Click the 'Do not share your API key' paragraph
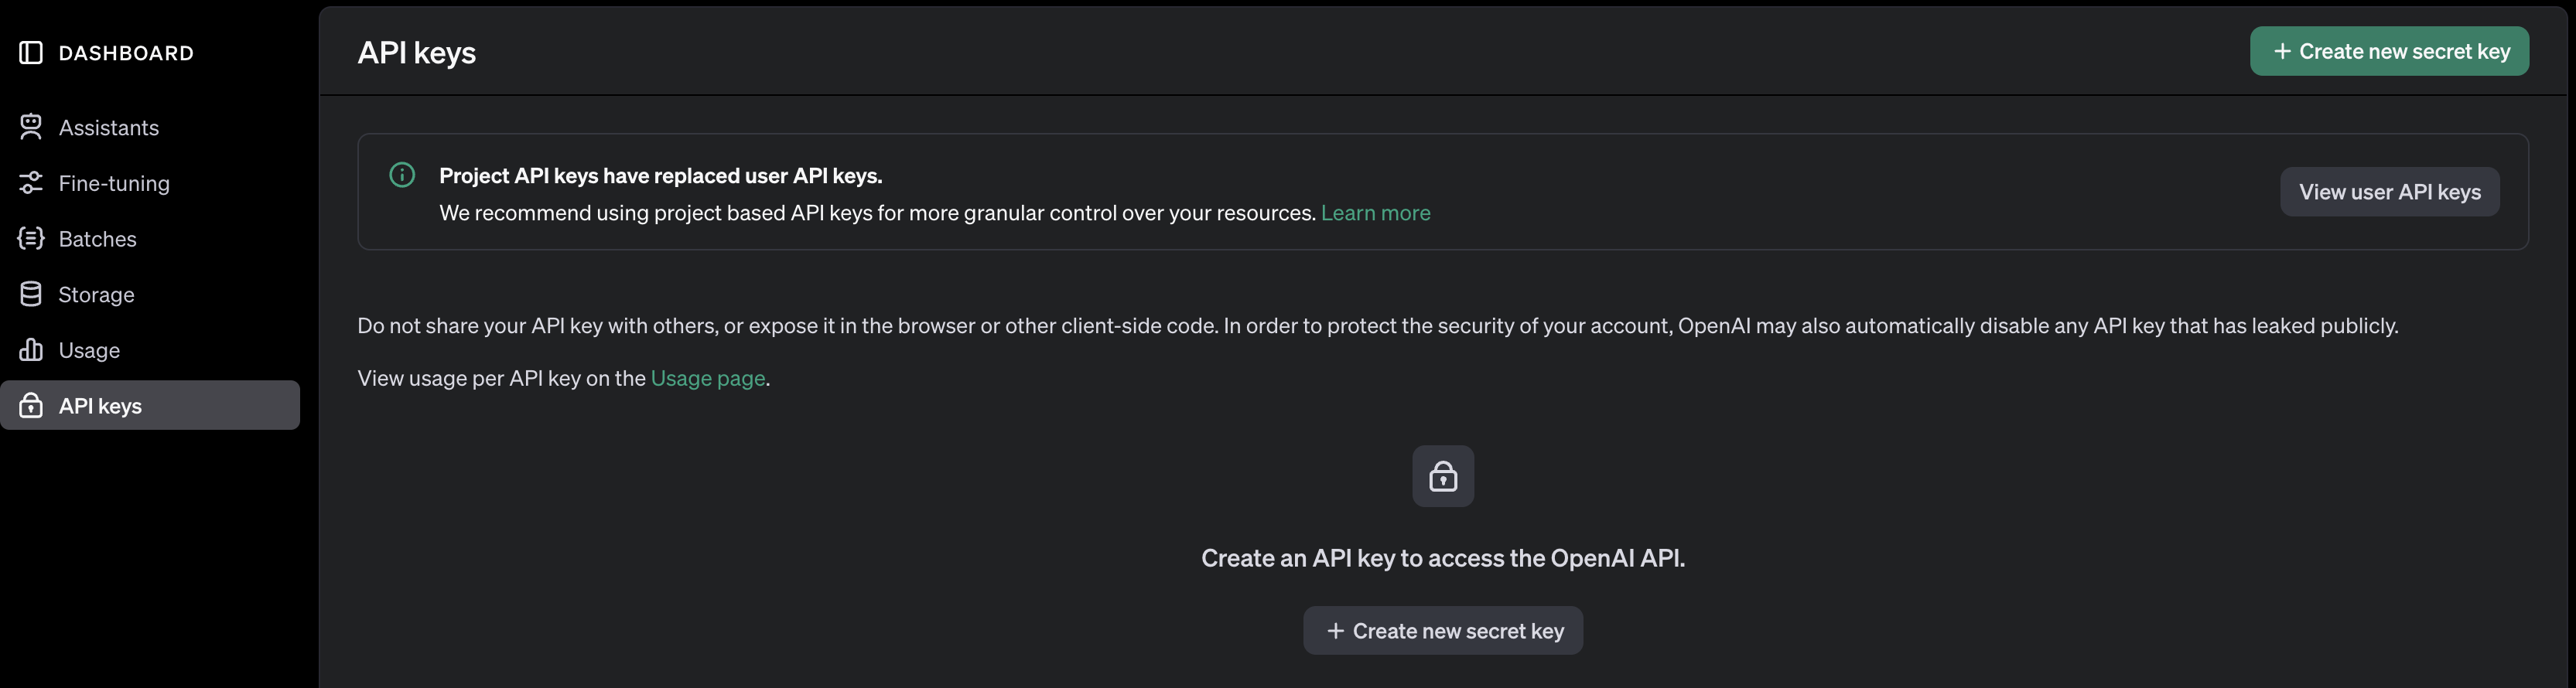2576x688 pixels. pos(1378,326)
